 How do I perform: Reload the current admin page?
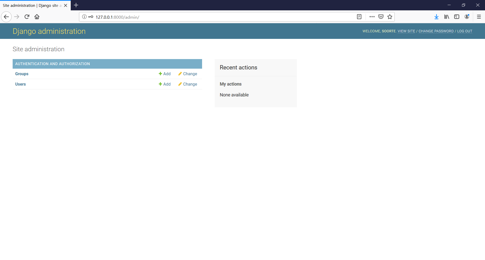click(27, 17)
